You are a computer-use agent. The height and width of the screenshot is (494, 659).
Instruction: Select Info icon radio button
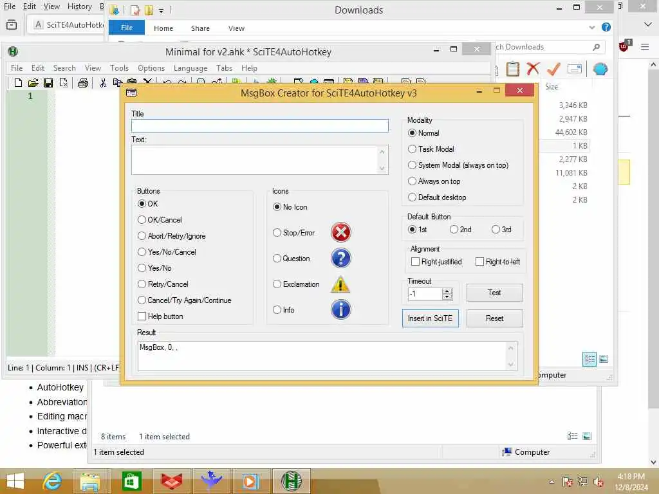(x=277, y=309)
